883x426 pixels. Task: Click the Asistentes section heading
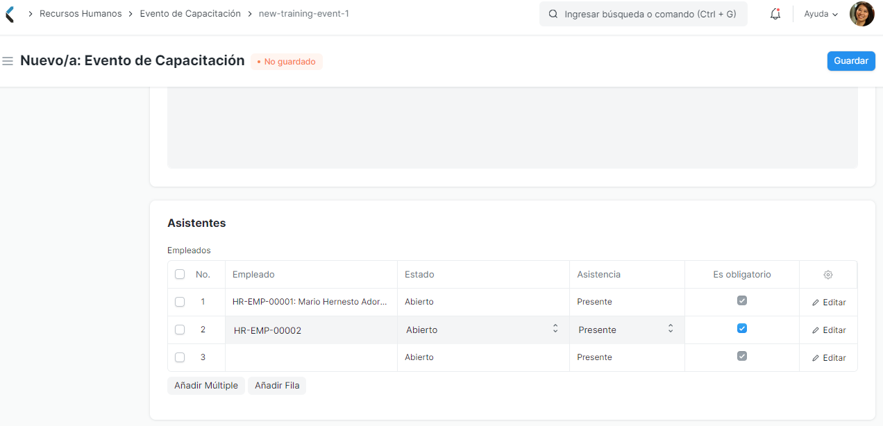[x=196, y=223]
